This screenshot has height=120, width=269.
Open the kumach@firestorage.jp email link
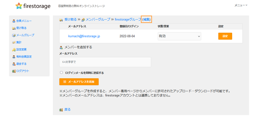coord(84,36)
